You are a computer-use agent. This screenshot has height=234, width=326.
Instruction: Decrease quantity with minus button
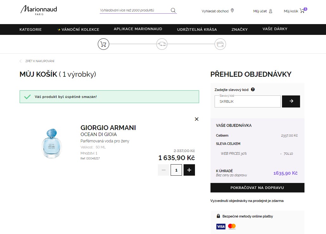[x=164, y=170]
